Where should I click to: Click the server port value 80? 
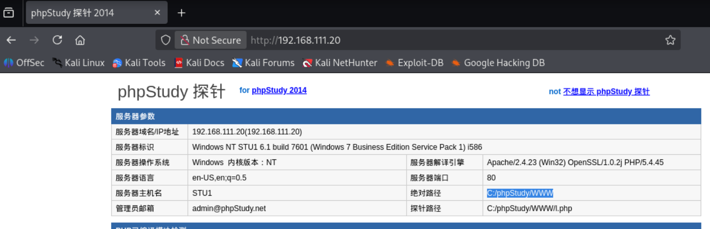click(x=491, y=178)
